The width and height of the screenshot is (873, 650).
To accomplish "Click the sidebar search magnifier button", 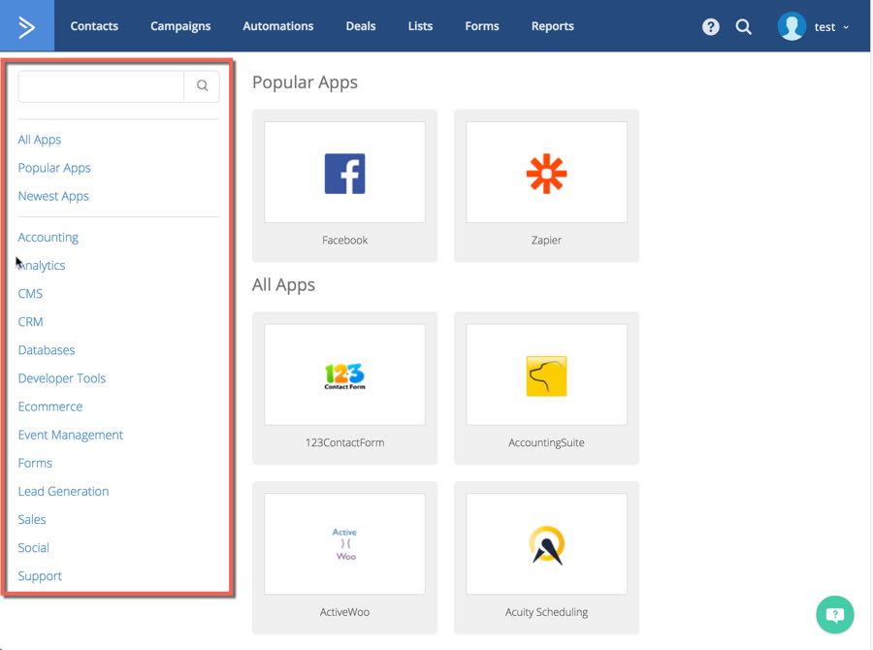I will click(x=202, y=85).
